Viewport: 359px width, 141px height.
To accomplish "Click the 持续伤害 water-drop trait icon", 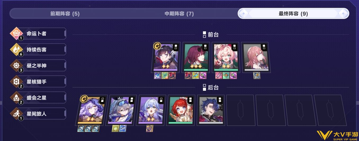I will tap(17, 50).
